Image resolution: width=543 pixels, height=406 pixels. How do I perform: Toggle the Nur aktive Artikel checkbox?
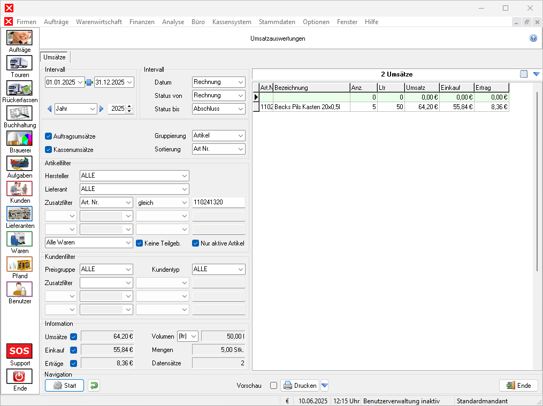pos(196,243)
